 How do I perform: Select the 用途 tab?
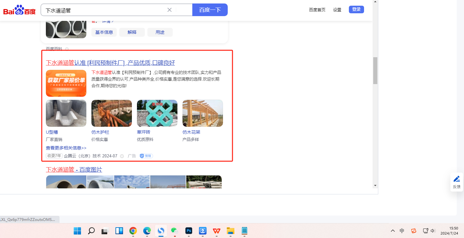click(x=160, y=32)
